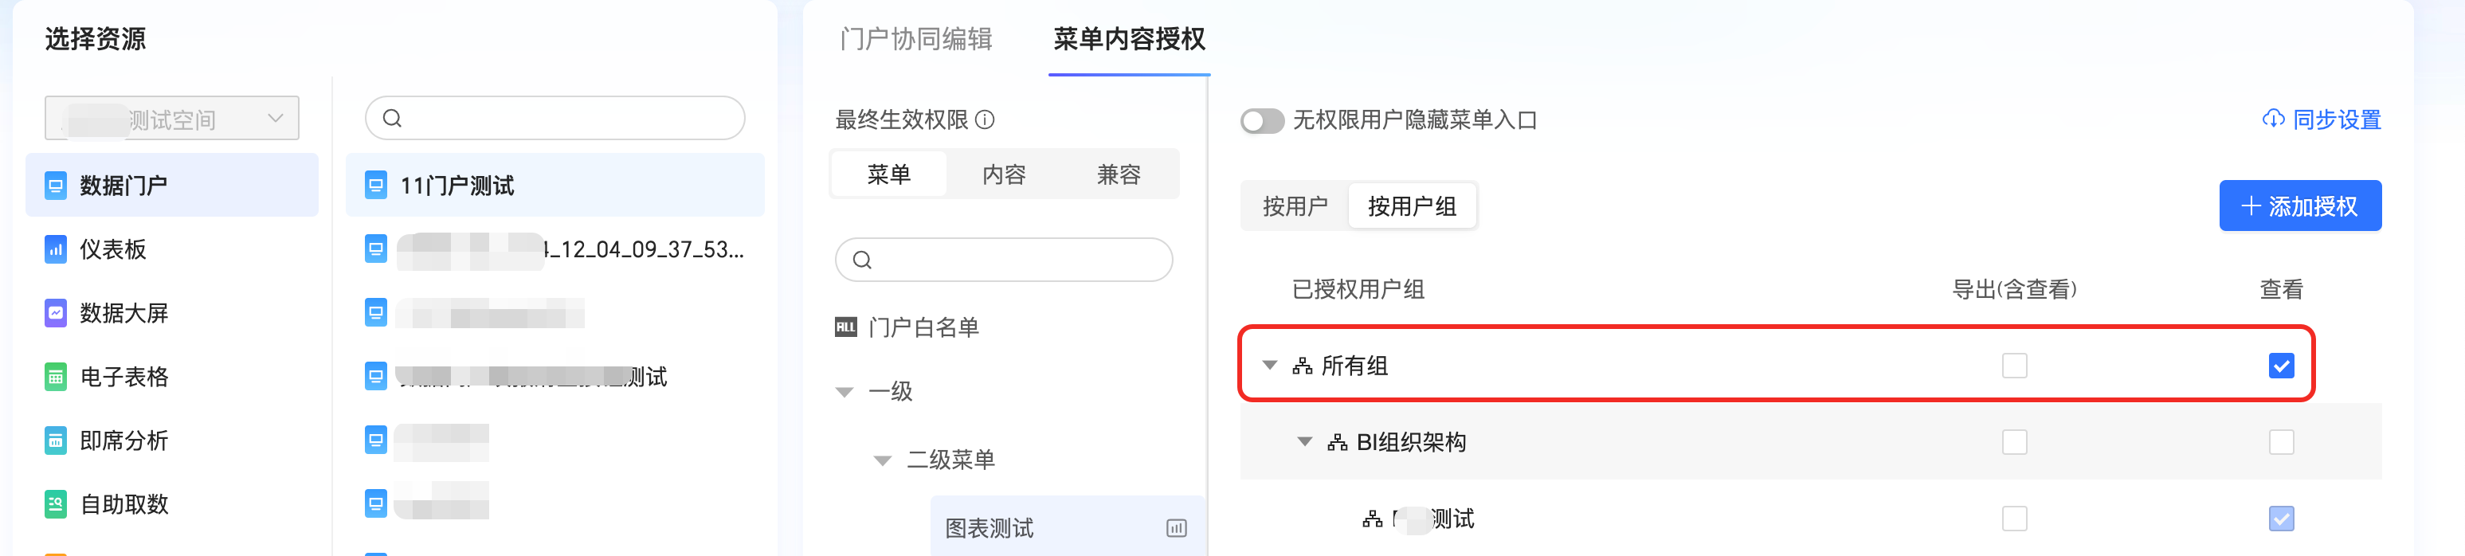This screenshot has height=556, width=2465.
Task: Toggle 无权限用户隐藏菜单入口 switch
Action: point(1261,120)
